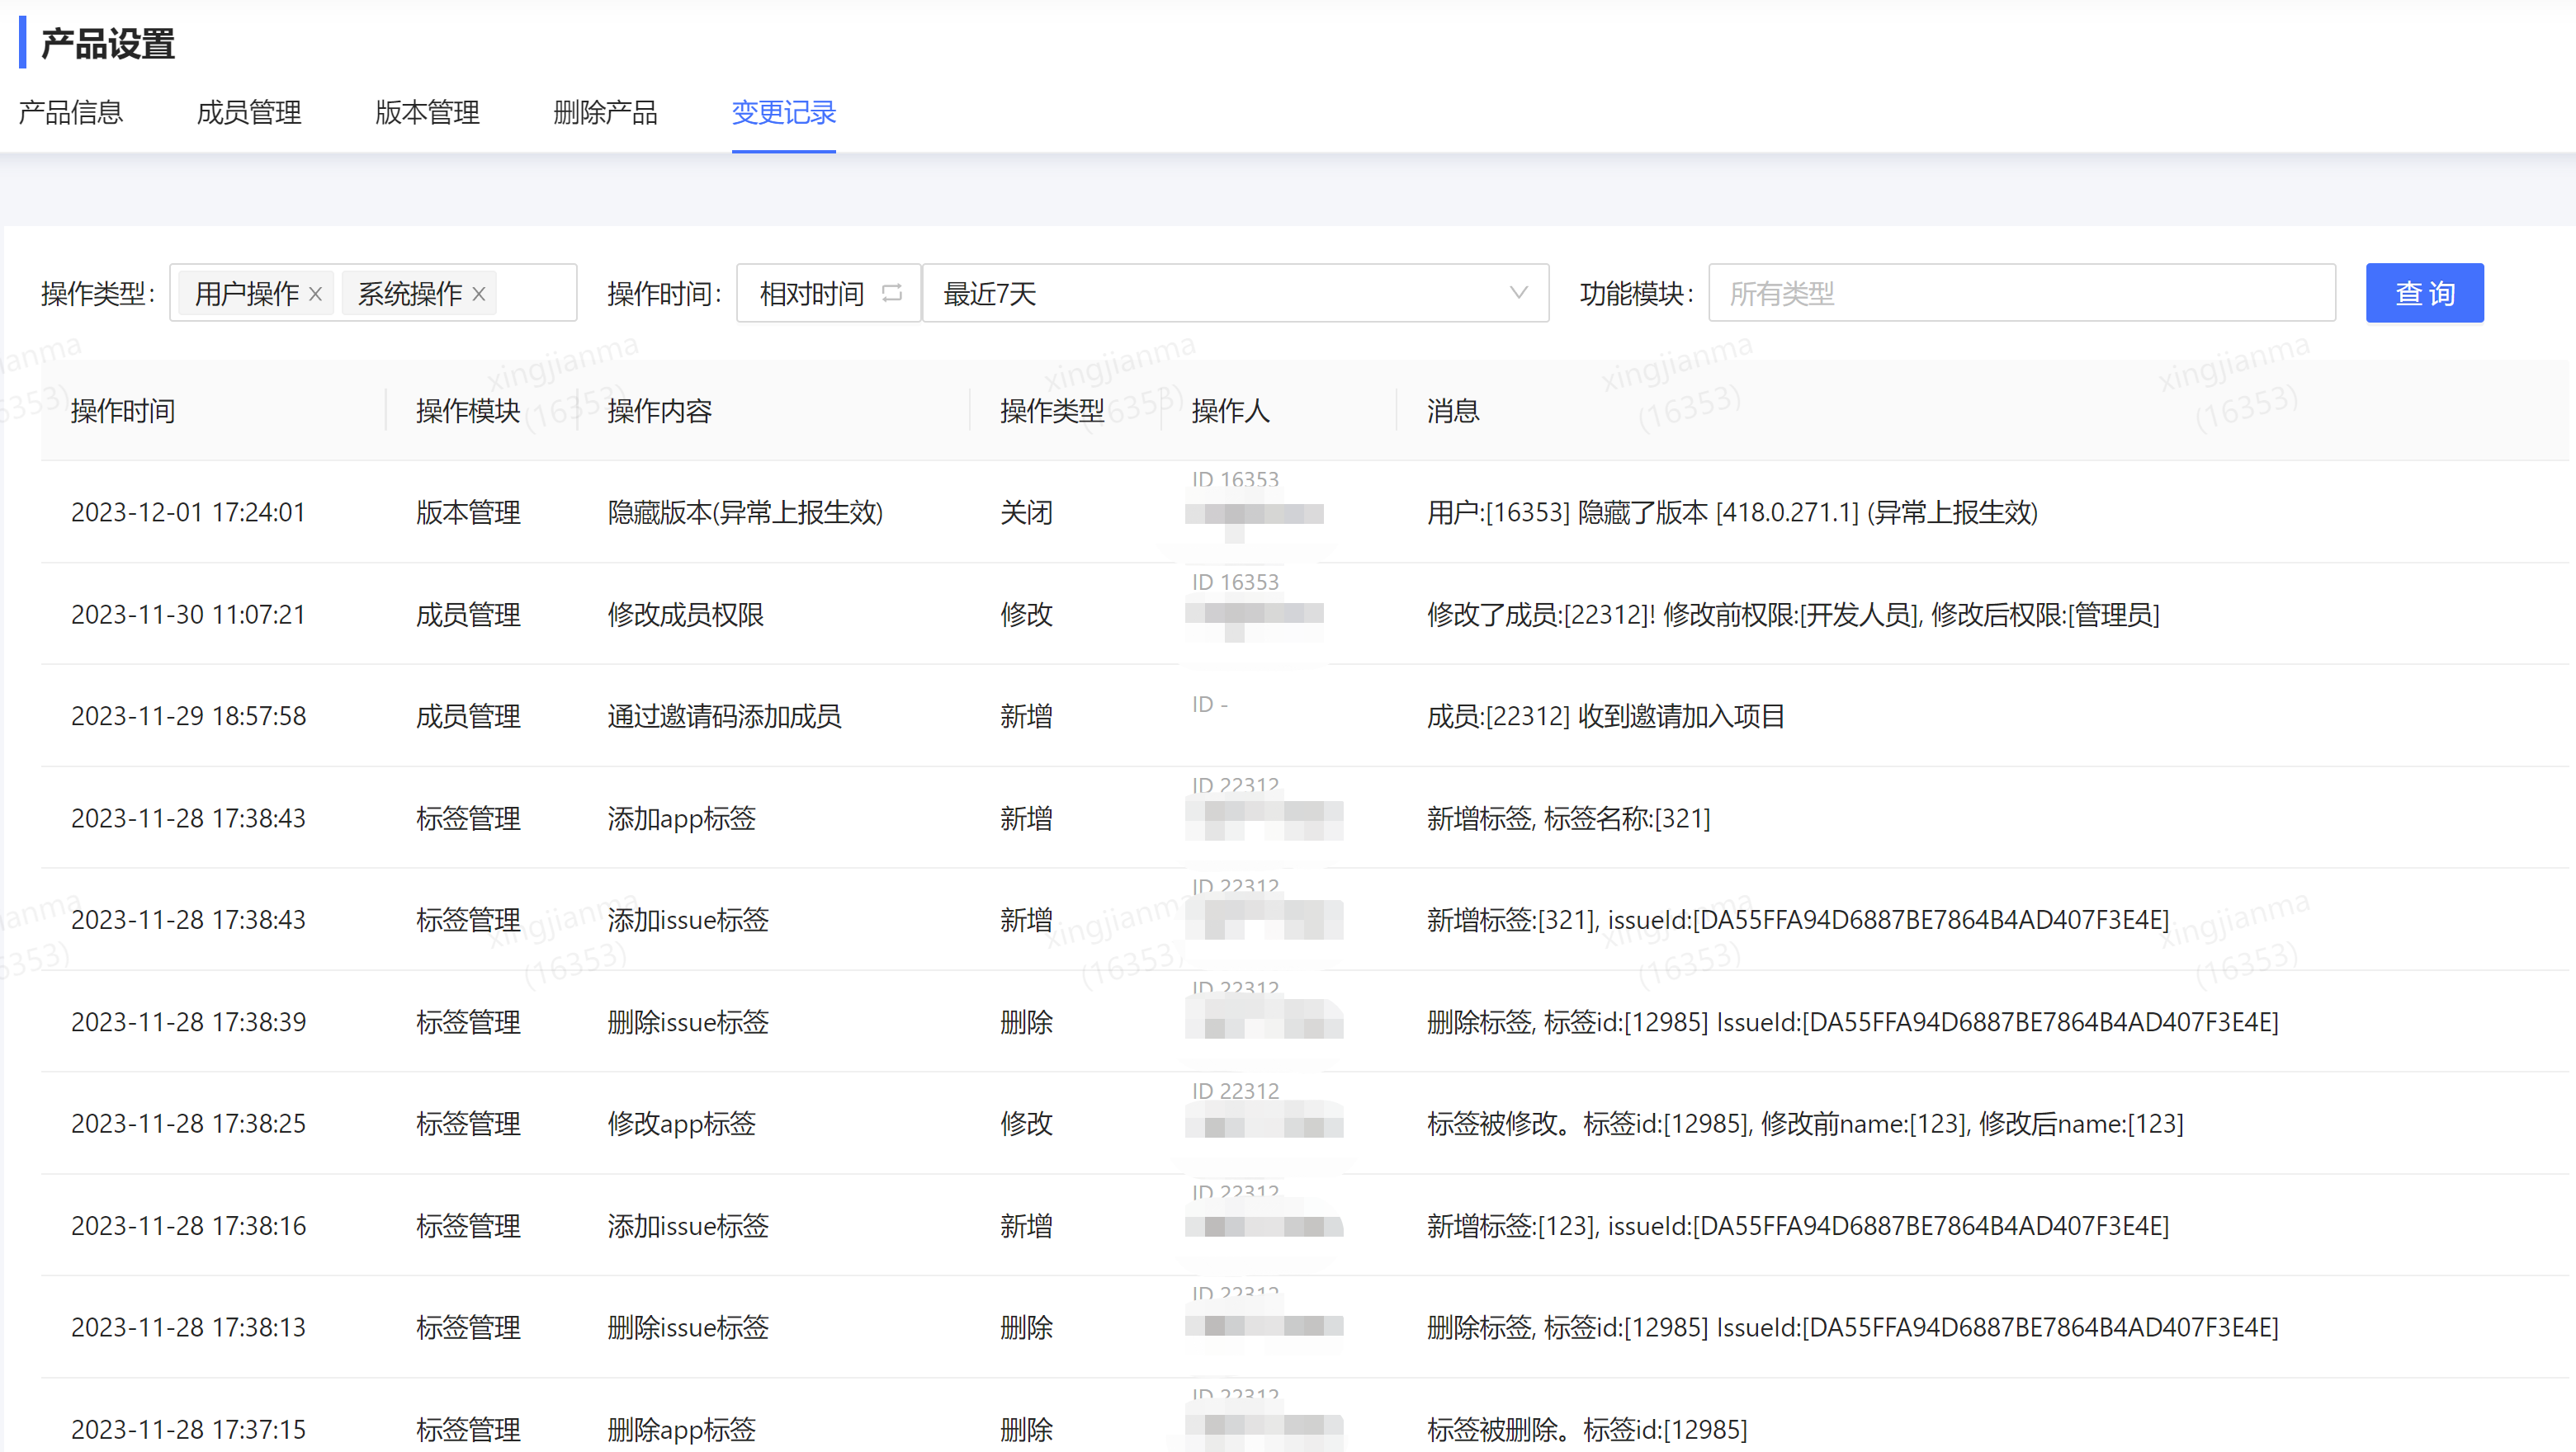Screen dimensions: 2576x1452
Task: Click message 成员:[22312] 收到邀请加入项目
Action: point(1605,716)
